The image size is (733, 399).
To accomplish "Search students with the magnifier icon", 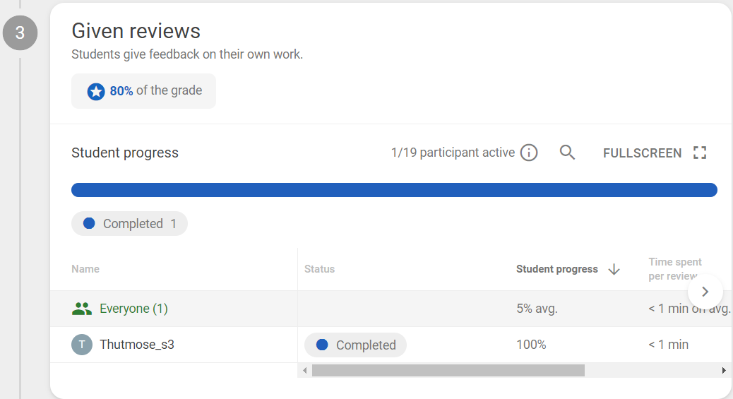I will point(567,153).
